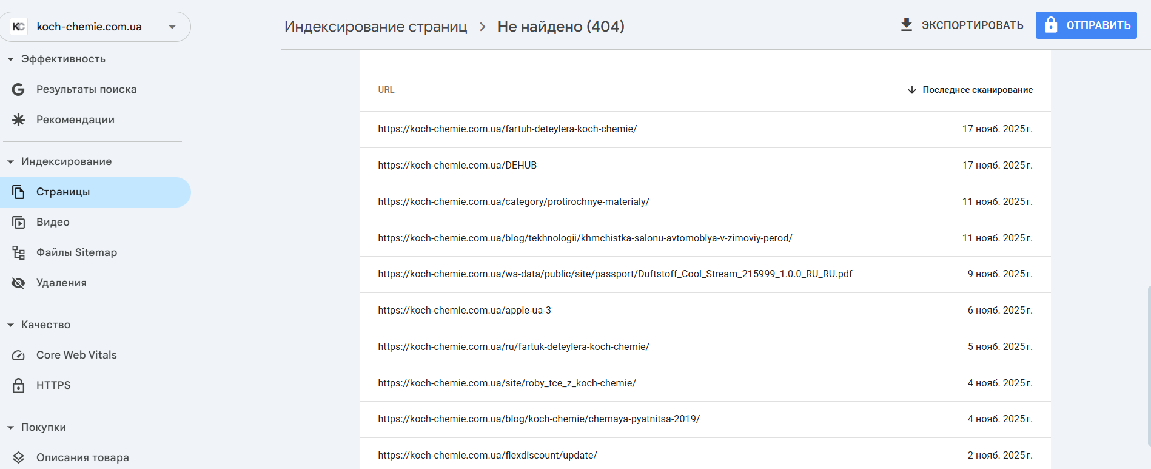Click the crossed-eye icon beside Удаления
Image resolution: width=1151 pixels, height=469 pixels.
19,283
